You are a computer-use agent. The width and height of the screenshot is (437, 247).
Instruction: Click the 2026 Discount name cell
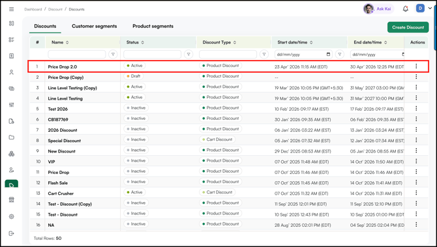pos(63,130)
